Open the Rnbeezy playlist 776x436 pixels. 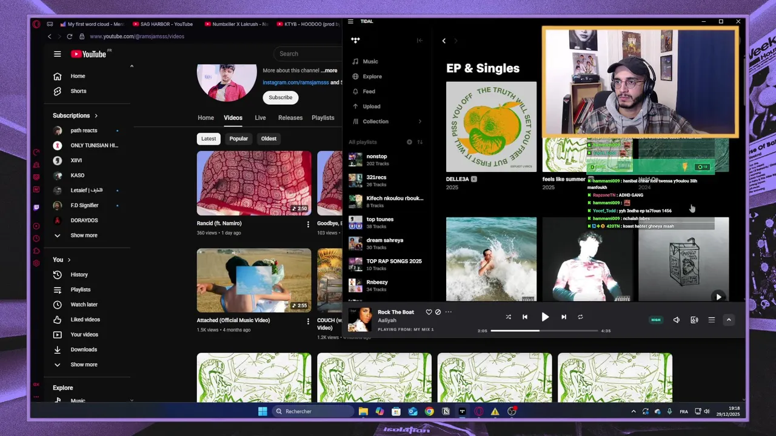386,285
